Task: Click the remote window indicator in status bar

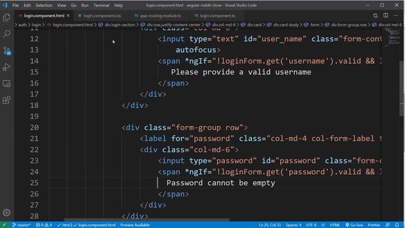Action: (x=4, y=225)
